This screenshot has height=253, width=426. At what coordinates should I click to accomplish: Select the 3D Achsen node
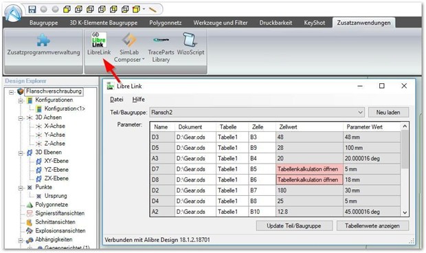pos(48,118)
